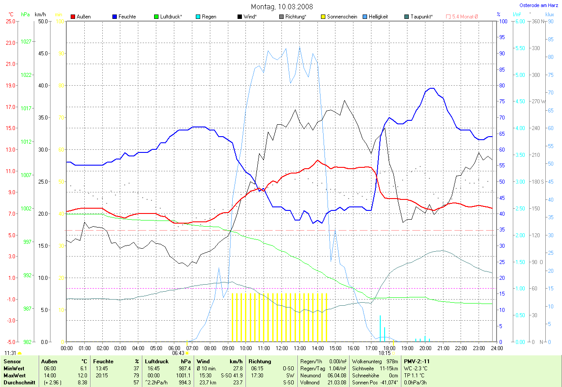Click the sunset icon next to 18:15
This screenshot has height=387, width=562.
[x=393, y=353]
